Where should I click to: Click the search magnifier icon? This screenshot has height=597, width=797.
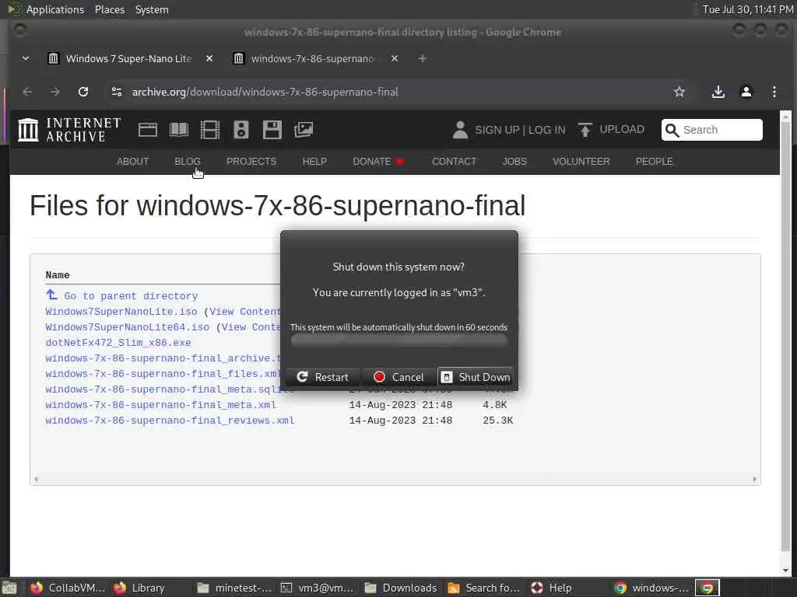coord(672,130)
